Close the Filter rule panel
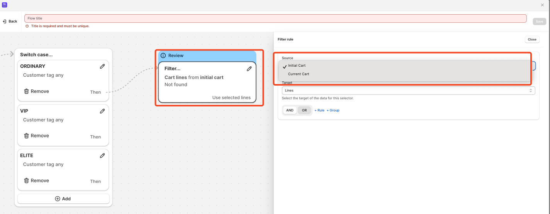Image resolution: width=550 pixels, height=214 pixels. (x=532, y=39)
